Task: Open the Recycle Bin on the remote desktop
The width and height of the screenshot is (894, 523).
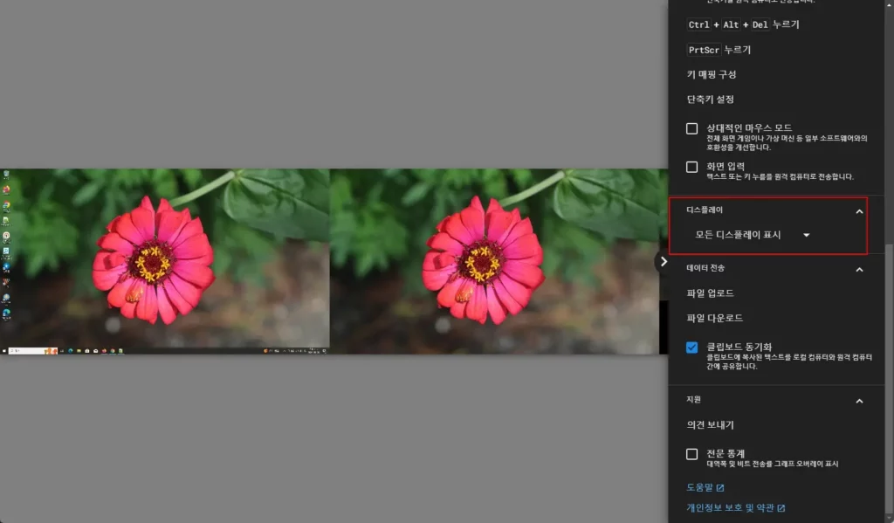Action: click(x=6, y=174)
